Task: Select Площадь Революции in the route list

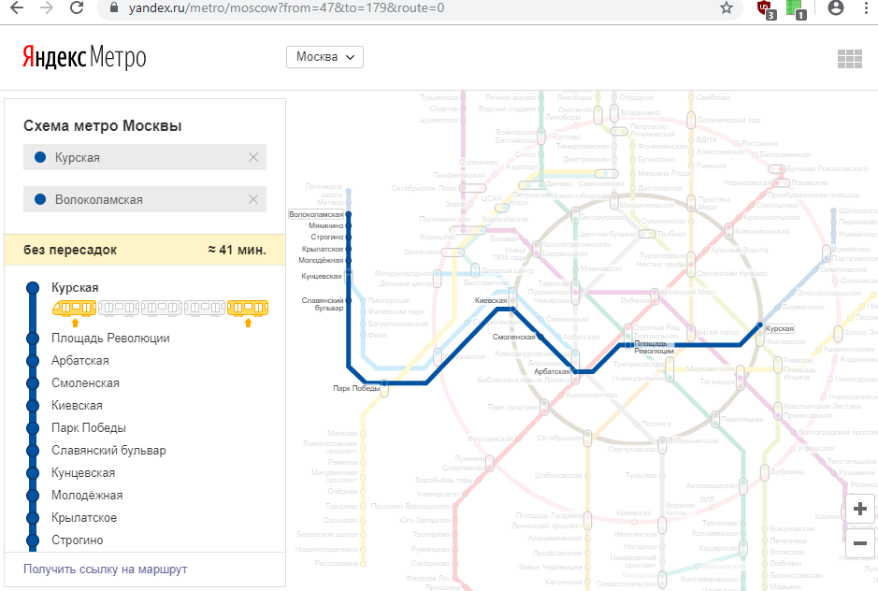Action: [110, 339]
